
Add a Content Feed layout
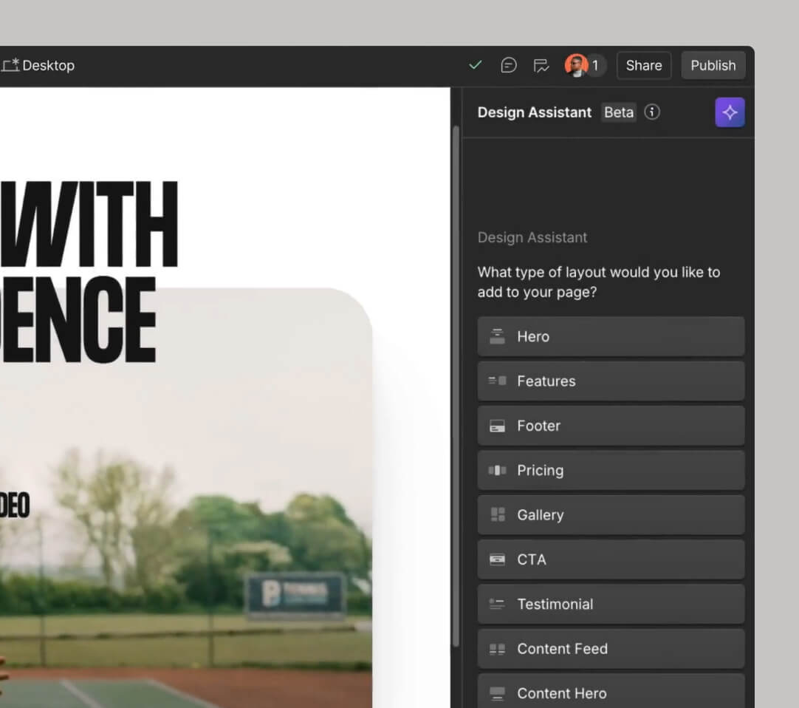(611, 649)
